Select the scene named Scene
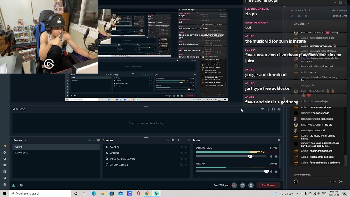This screenshot has height=197, width=350. pyautogui.click(x=56, y=147)
